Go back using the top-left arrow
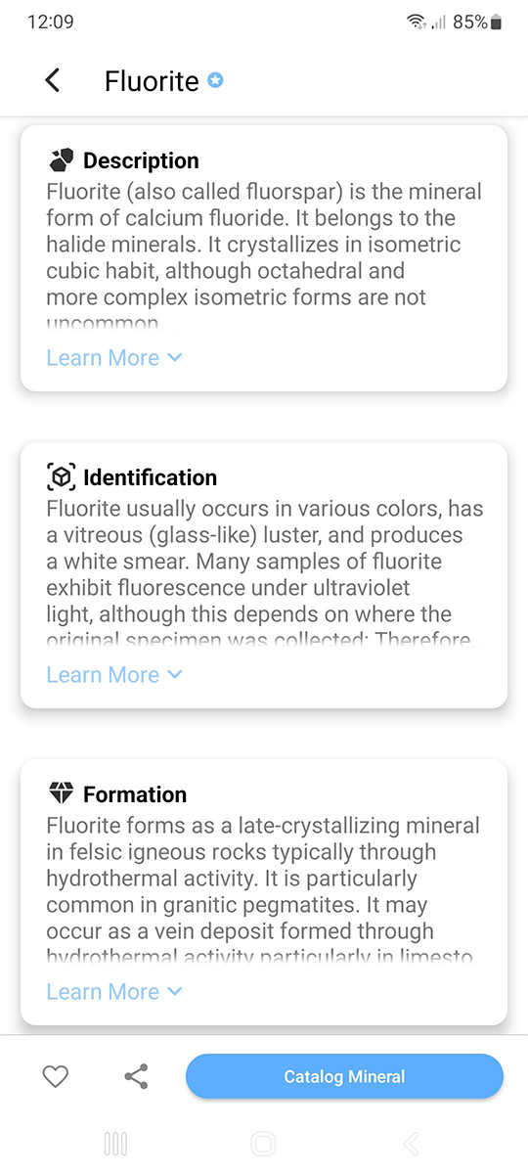This screenshot has height=1174, width=528. (x=53, y=80)
